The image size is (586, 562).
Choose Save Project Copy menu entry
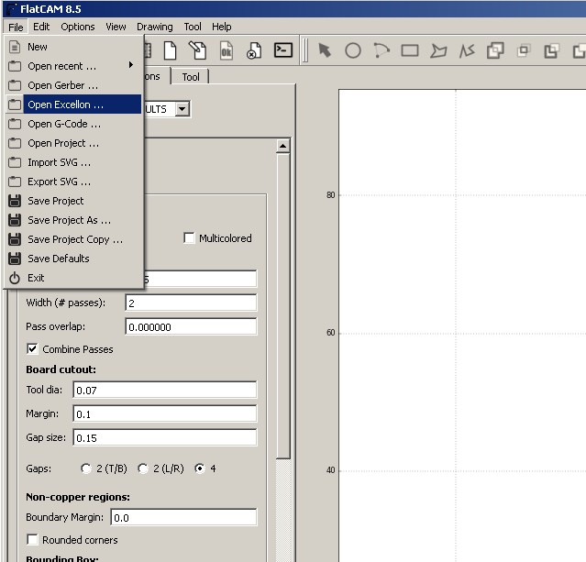[x=74, y=239]
